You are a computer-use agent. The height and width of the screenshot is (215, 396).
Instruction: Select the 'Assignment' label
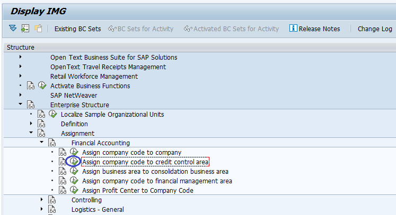coord(77,134)
